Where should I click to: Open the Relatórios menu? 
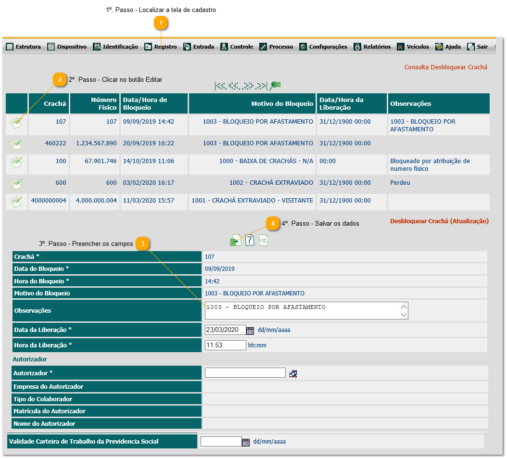coord(372,47)
